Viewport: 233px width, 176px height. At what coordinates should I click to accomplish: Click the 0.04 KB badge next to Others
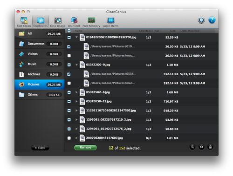[x=54, y=95]
